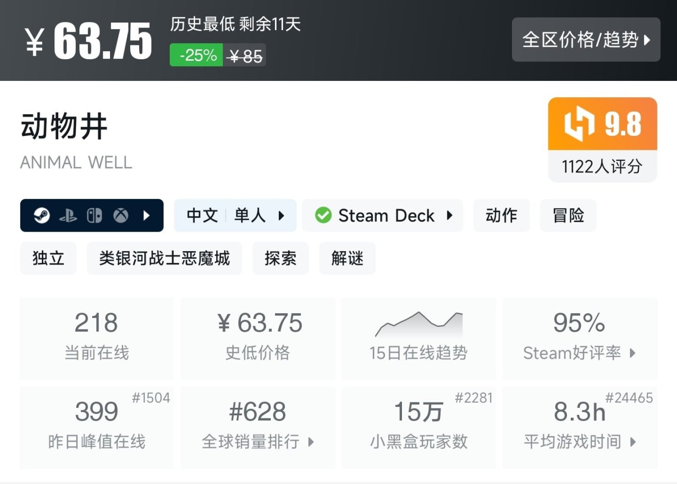
Task: Open the 独立 tag
Action: [x=48, y=258]
